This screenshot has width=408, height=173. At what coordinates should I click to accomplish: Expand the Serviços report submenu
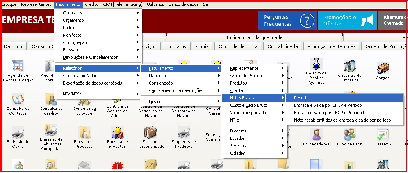254,146
